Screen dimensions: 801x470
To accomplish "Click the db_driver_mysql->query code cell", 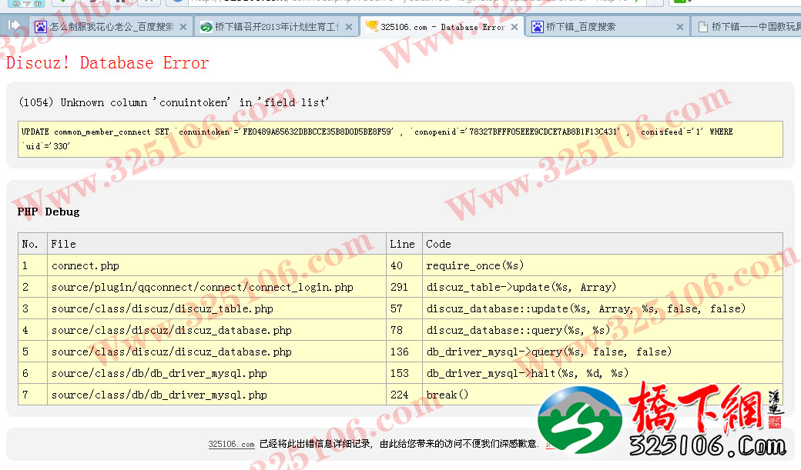I will pyautogui.click(x=603, y=352).
